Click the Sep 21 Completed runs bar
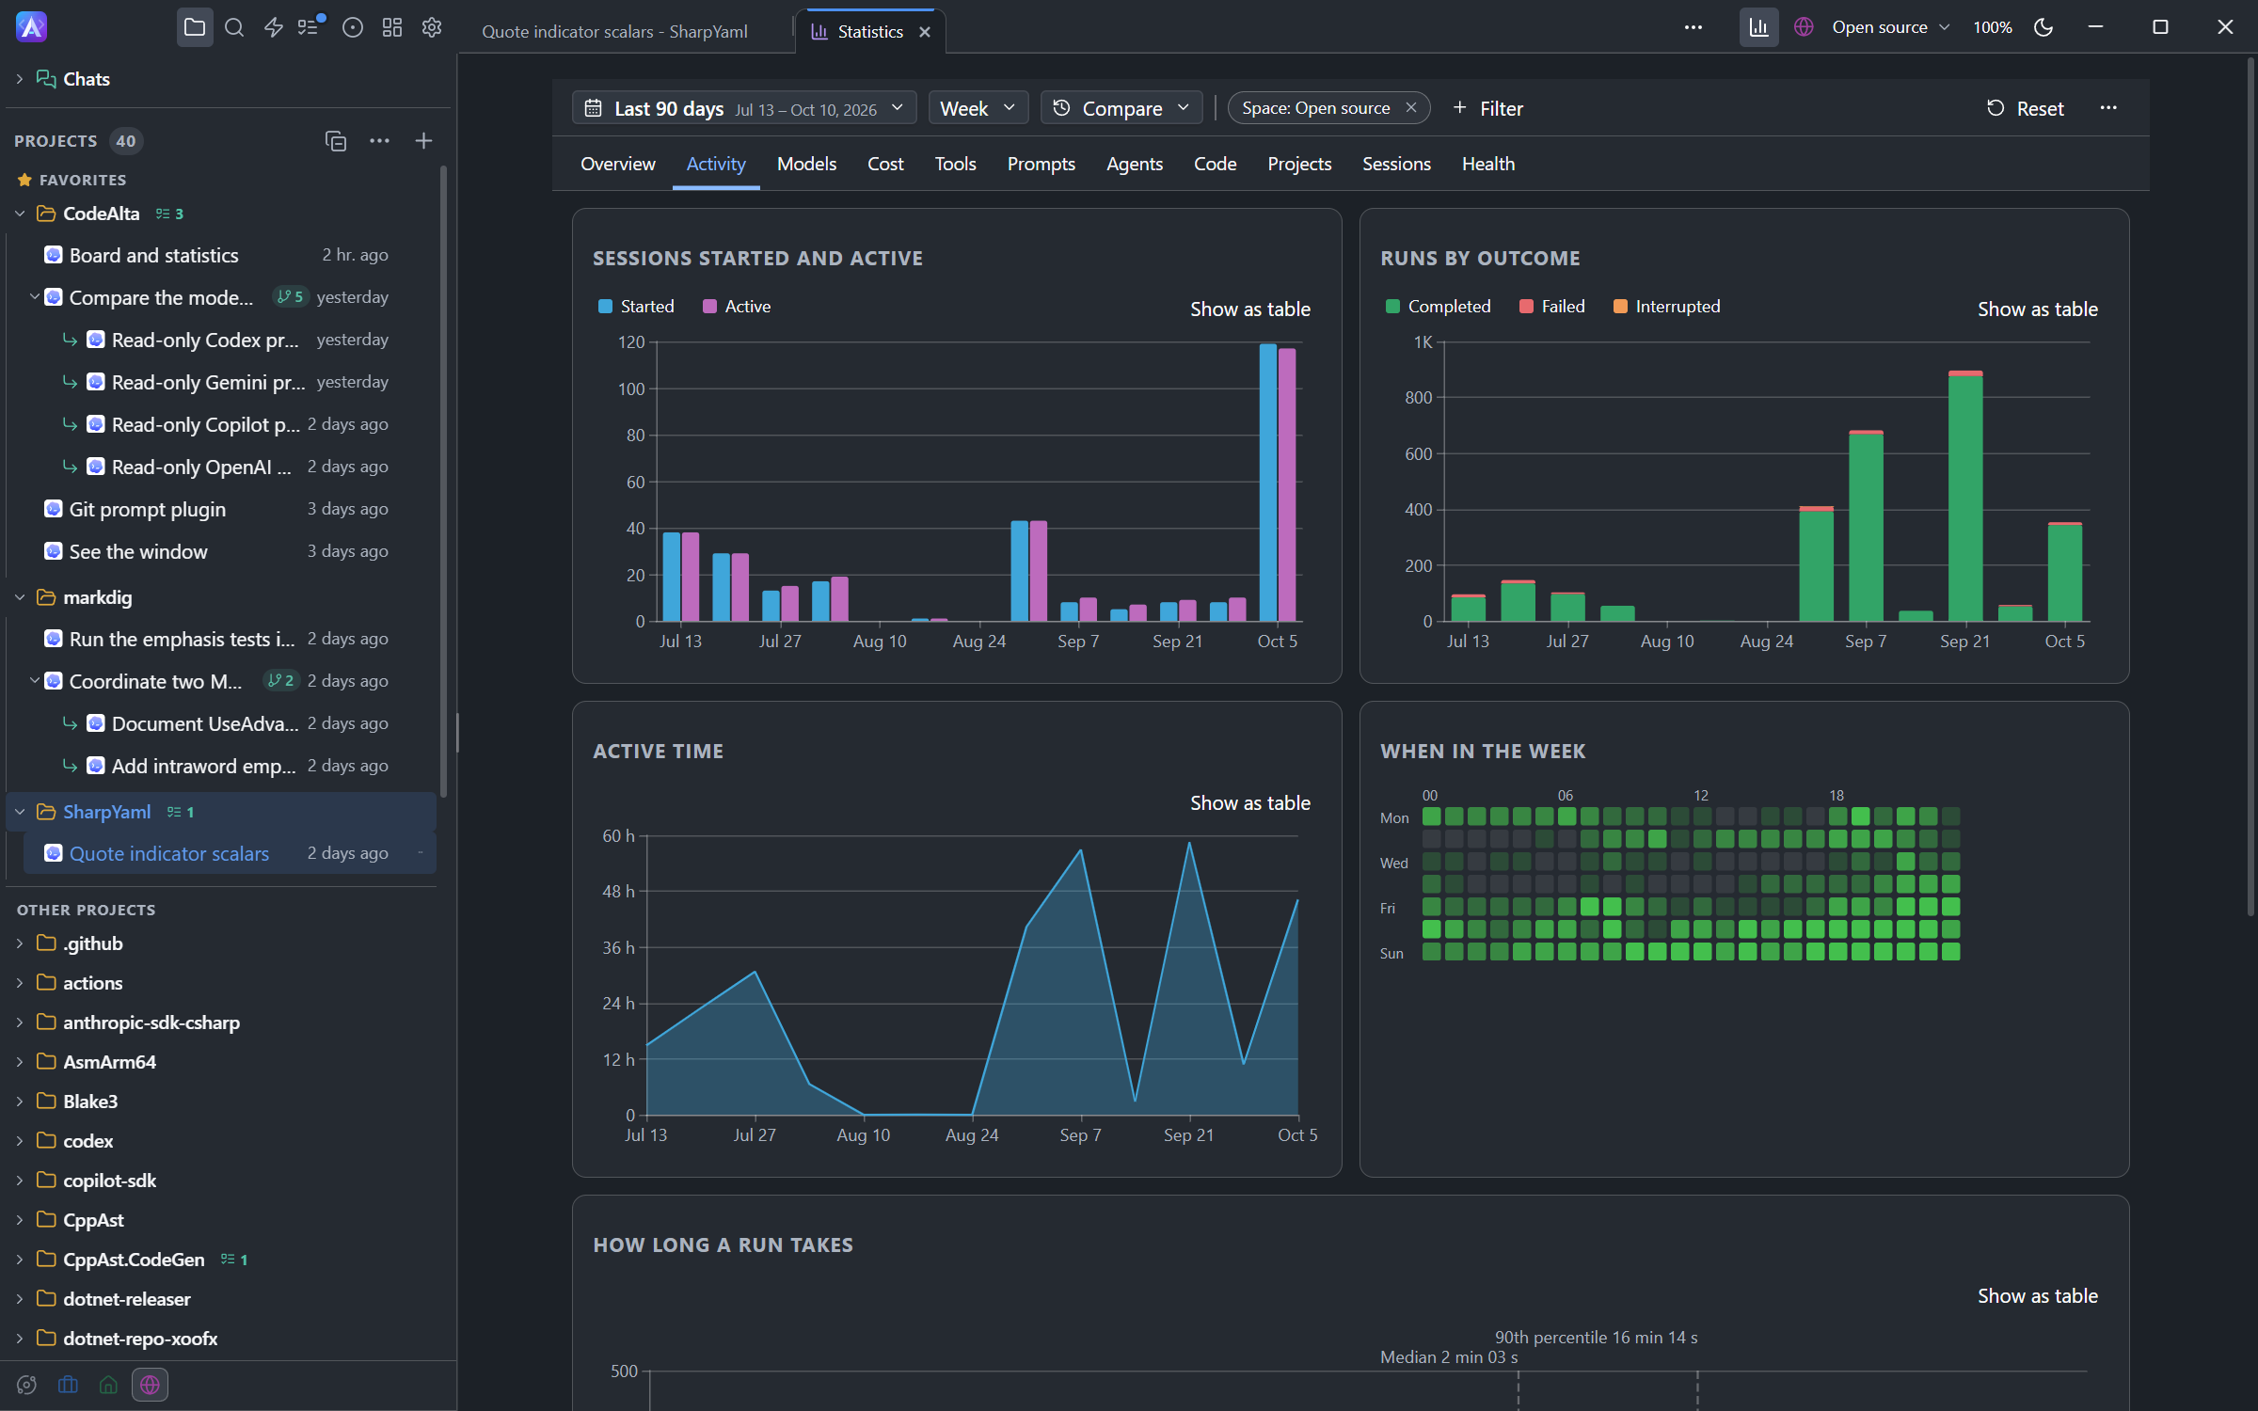This screenshot has height=1411, width=2258. tap(1965, 499)
